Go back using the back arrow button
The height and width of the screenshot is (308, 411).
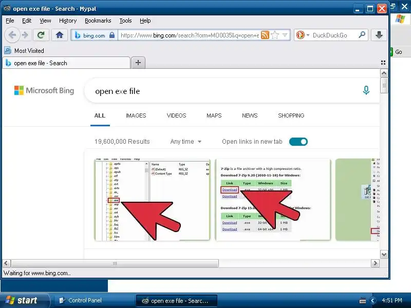coord(12,35)
